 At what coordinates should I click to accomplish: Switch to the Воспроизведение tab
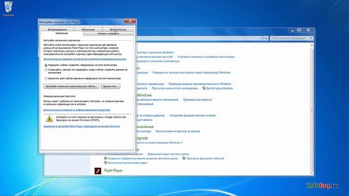[57, 29]
